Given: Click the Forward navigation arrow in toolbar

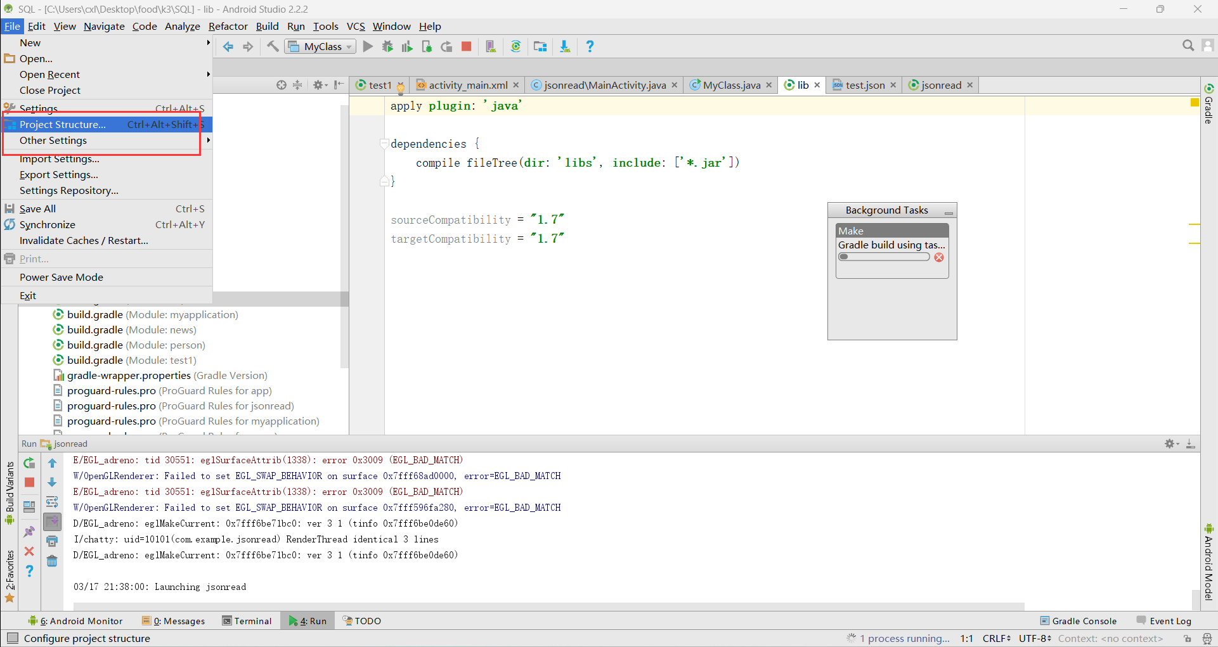Looking at the screenshot, I should pyautogui.click(x=248, y=47).
